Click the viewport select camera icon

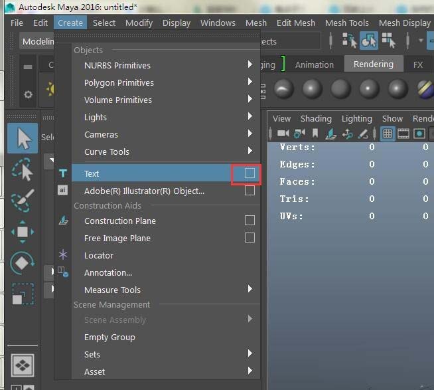283,134
